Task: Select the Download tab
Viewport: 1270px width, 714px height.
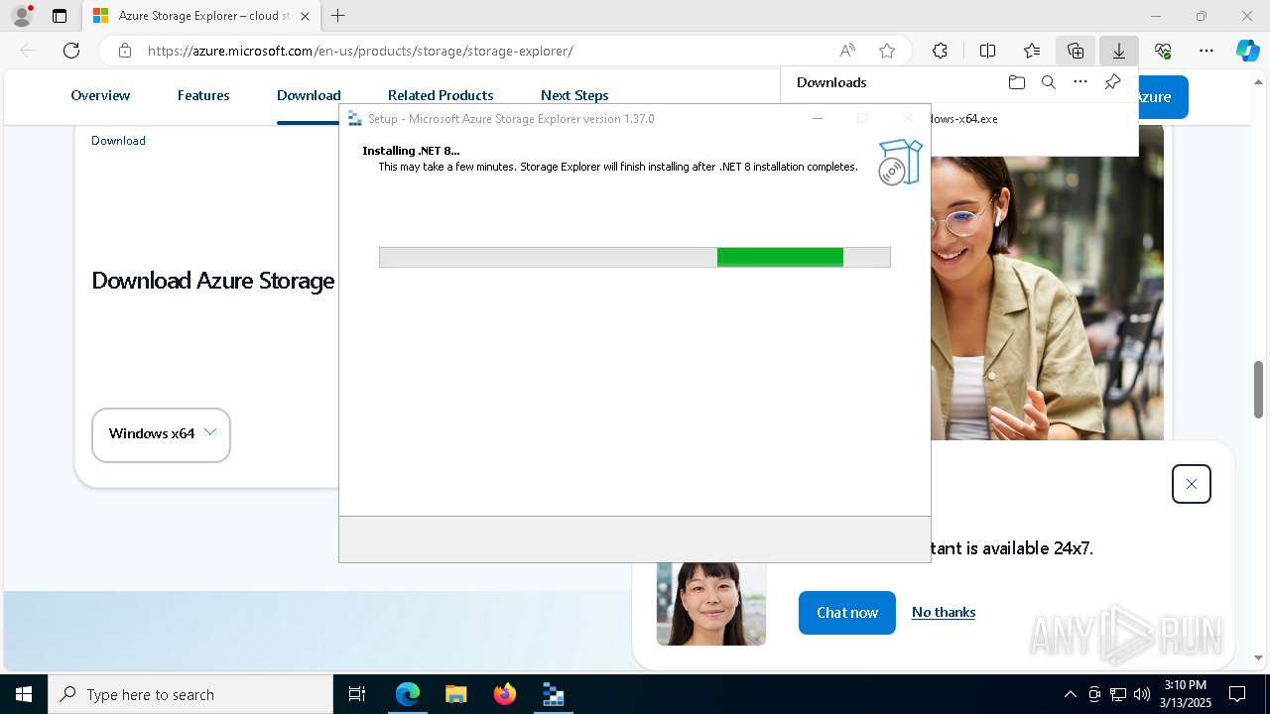Action: (309, 95)
